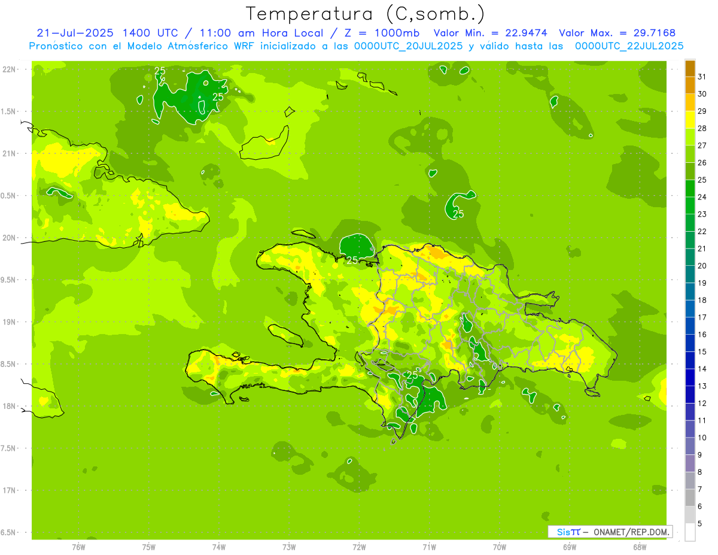Select the "0000UTC_22JUL2025" valid-until time
Image resolution: width=718 pixels, height=555 pixels.
pyautogui.click(x=629, y=46)
